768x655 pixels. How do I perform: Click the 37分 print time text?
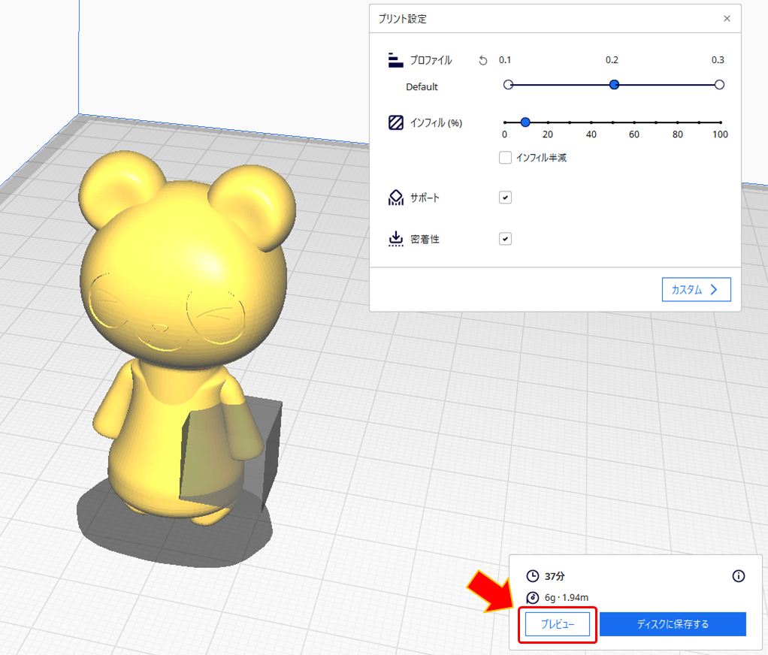555,576
